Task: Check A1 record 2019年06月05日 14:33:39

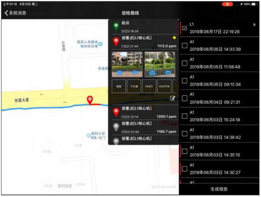Action: (184, 45)
